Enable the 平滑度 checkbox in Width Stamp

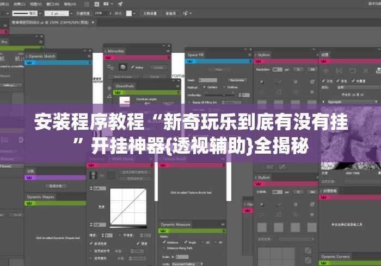(x=120, y=235)
